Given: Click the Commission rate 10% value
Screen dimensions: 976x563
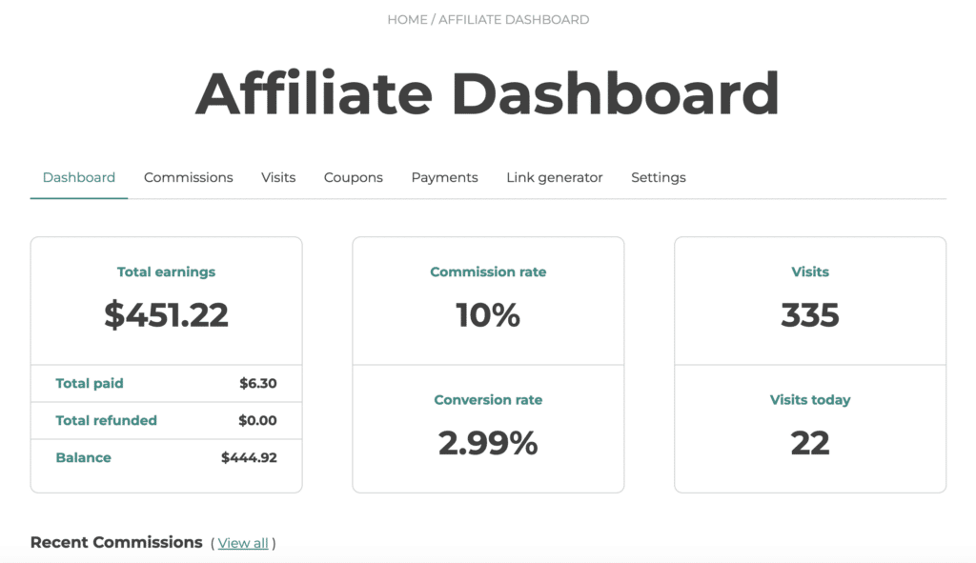Looking at the screenshot, I should tap(488, 314).
